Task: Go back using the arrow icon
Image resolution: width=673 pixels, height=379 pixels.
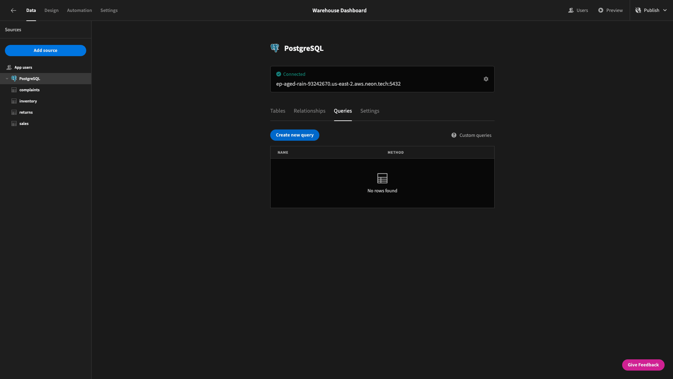Action: click(x=13, y=11)
